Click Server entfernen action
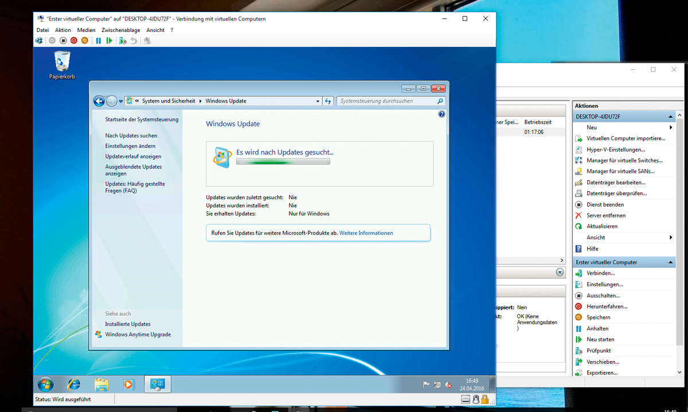 point(606,215)
